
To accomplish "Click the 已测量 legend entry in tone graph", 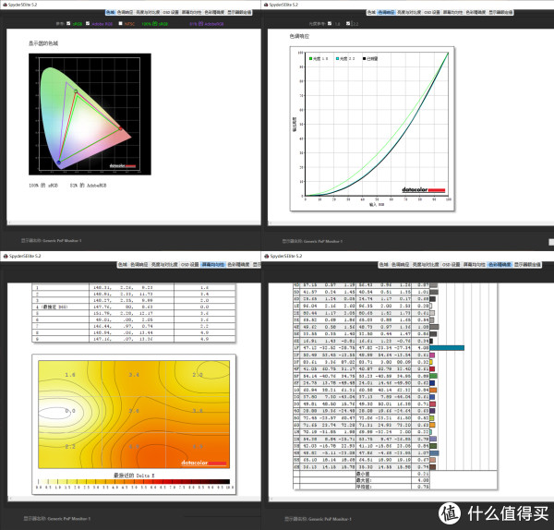I will click(370, 59).
